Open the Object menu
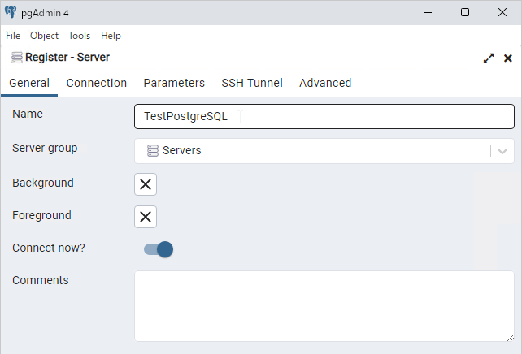Viewport: 522px width, 354px height. pyautogui.click(x=44, y=36)
